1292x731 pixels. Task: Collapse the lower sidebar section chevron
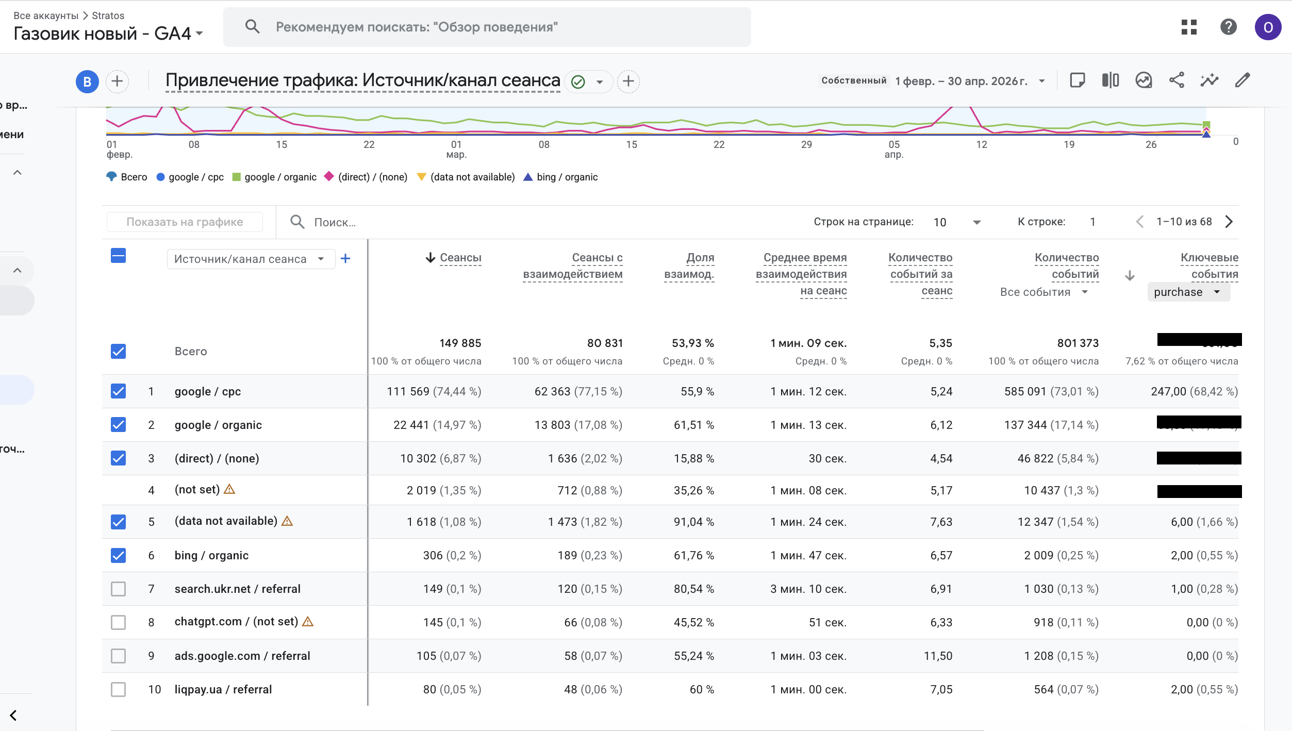coord(17,271)
